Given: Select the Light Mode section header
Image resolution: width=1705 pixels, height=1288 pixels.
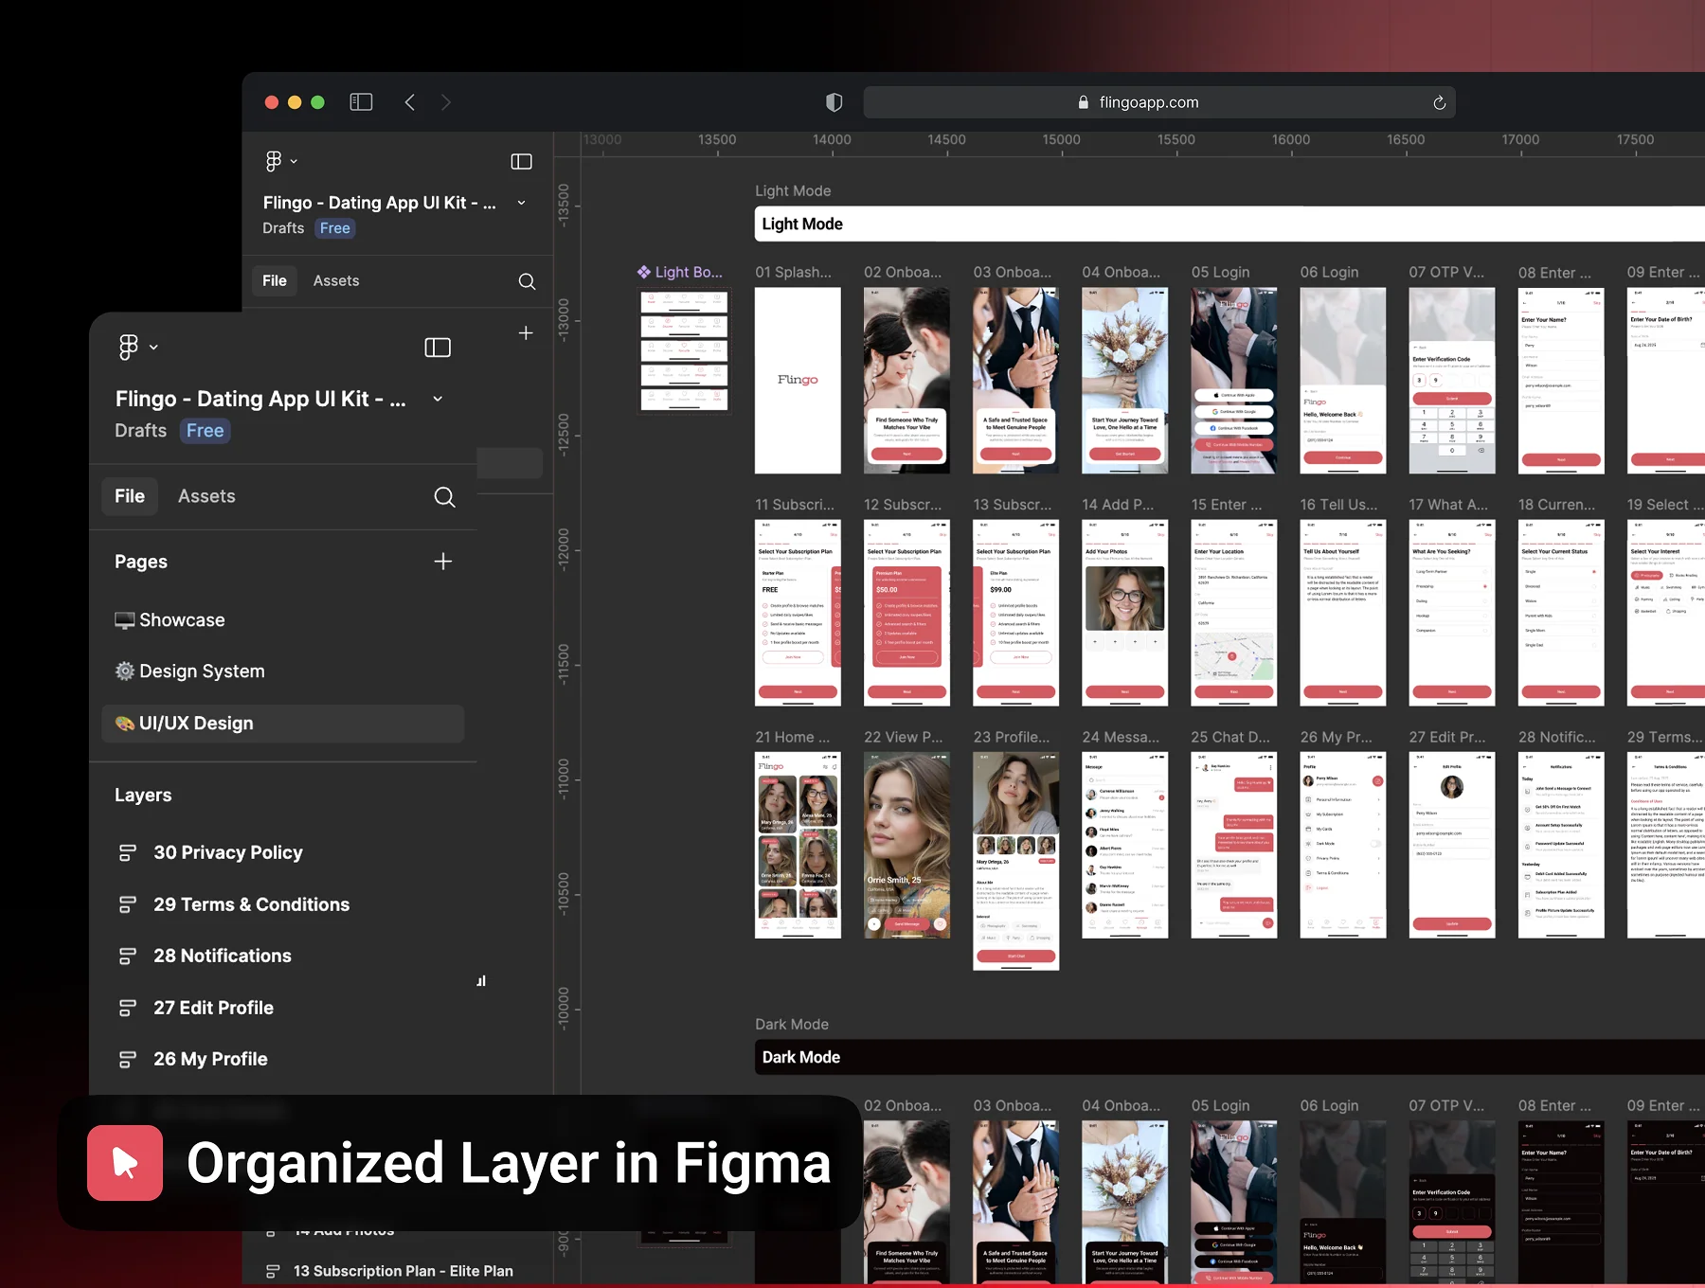Looking at the screenshot, I should 1229,224.
